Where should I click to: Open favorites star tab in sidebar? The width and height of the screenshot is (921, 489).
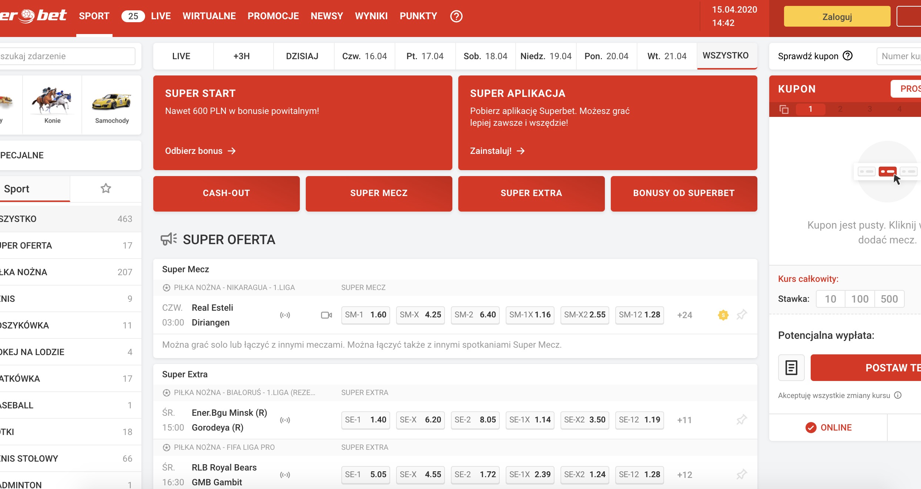click(106, 189)
